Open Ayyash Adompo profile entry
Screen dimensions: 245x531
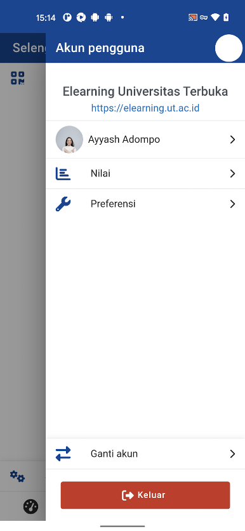pyautogui.click(x=145, y=140)
